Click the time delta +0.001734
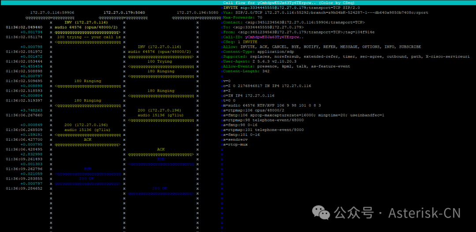Viewport: 476px width, 232px height. click(31, 32)
